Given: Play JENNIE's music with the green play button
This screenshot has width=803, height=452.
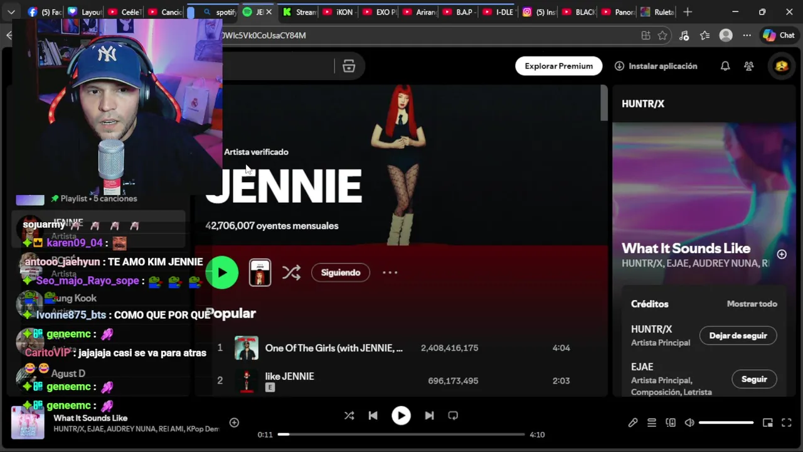Looking at the screenshot, I should coord(222,272).
